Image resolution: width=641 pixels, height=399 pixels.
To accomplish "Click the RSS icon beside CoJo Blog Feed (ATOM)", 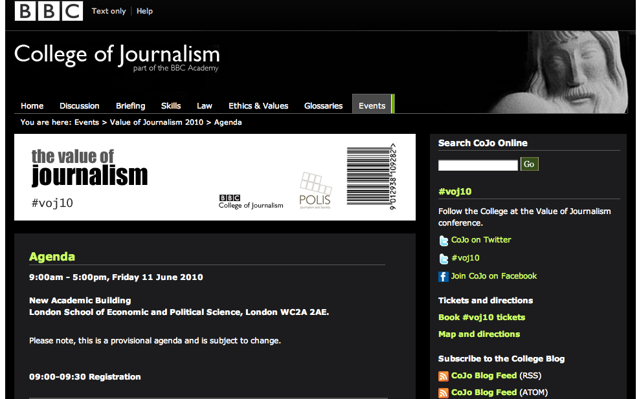I will [444, 393].
